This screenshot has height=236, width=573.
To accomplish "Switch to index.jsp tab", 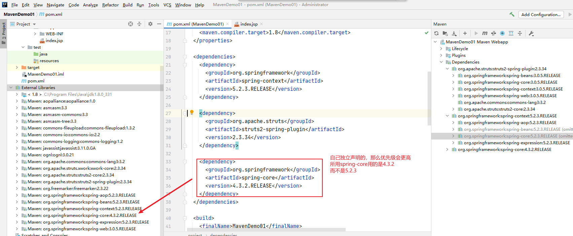I will [249, 24].
